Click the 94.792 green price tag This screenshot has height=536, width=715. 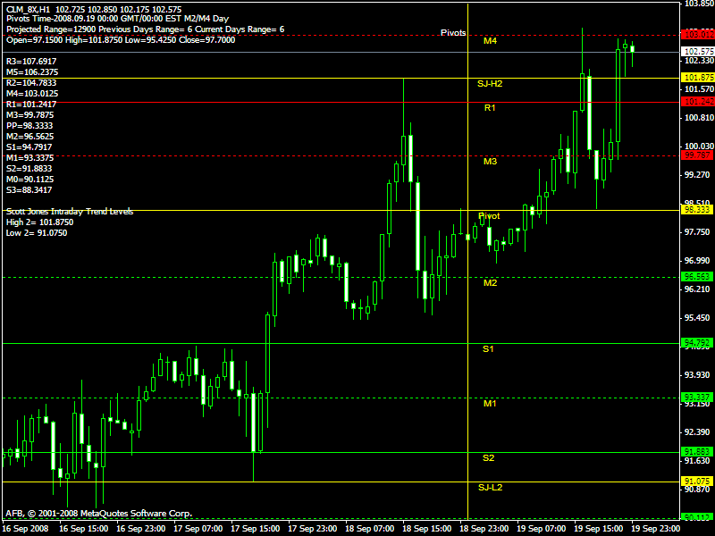pos(697,343)
